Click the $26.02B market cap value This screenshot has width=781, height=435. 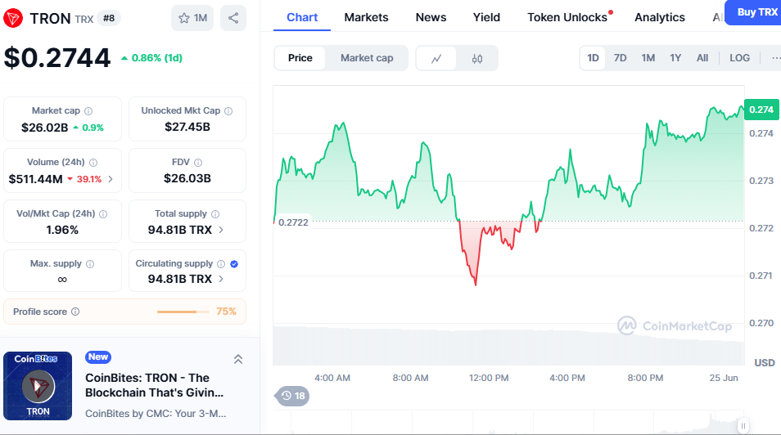[x=44, y=128]
